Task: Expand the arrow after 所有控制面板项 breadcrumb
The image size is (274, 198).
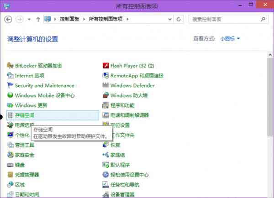Action: 127,19
